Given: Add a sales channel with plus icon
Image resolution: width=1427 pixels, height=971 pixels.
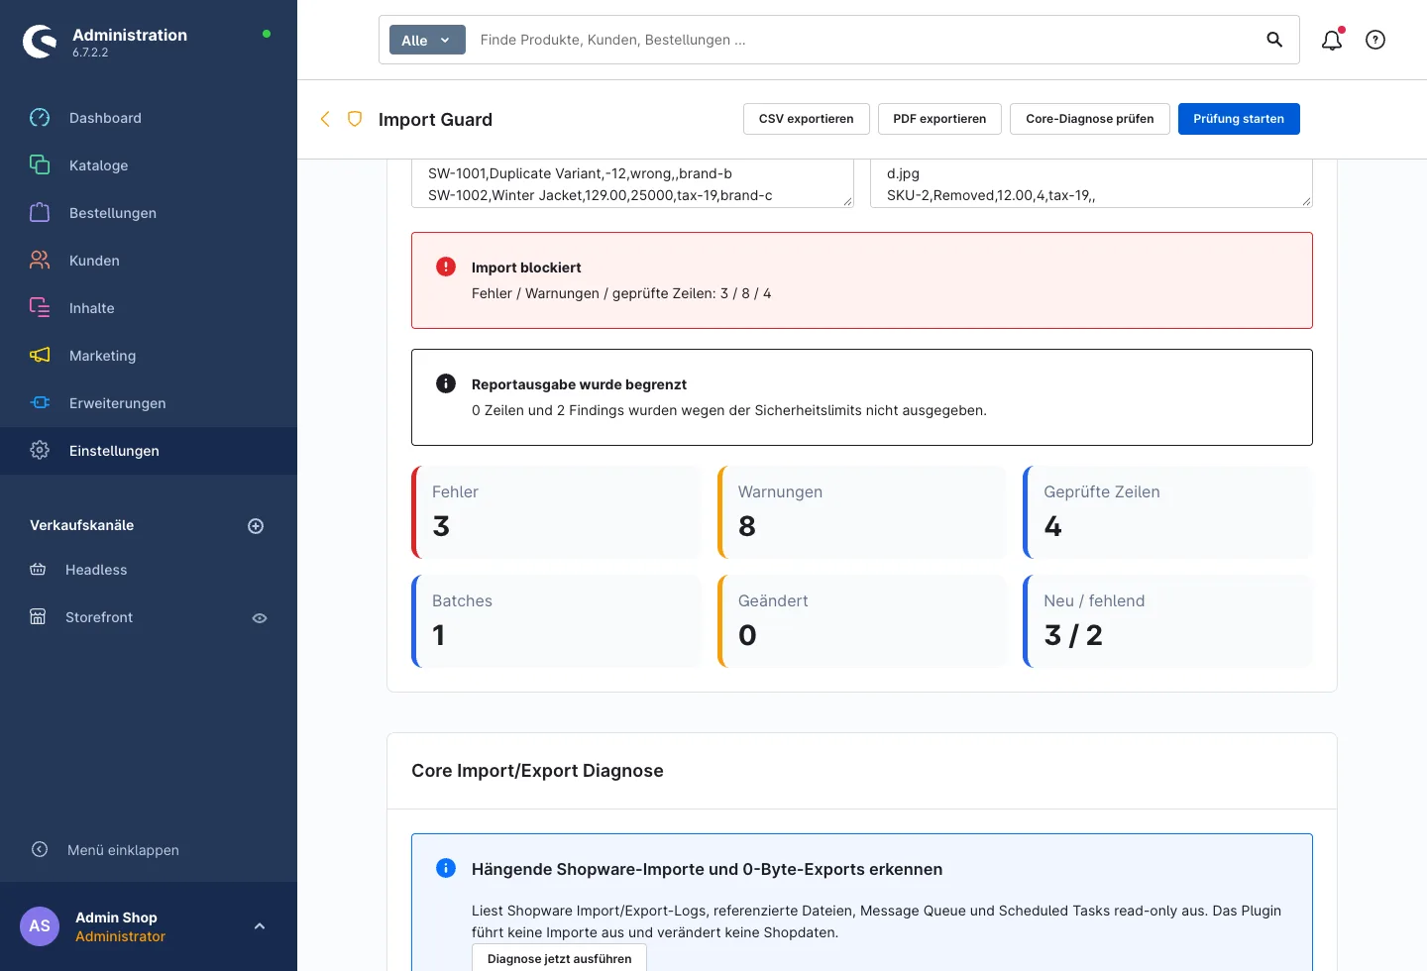Looking at the screenshot, I should pyautogui.click(x=256, y=526).
